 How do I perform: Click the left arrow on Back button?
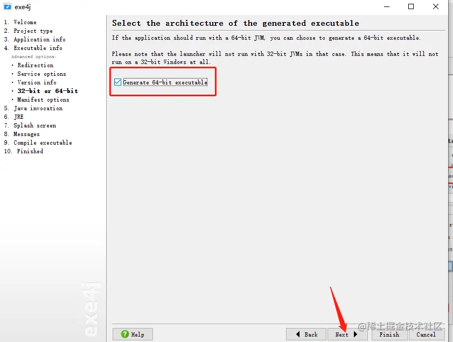click(x=298, y=334)
